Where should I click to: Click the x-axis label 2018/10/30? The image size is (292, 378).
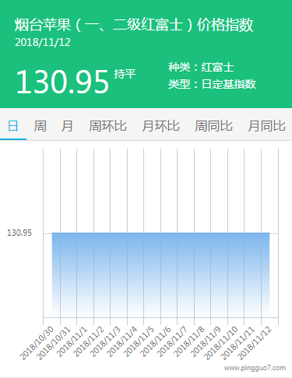[37, 343]
